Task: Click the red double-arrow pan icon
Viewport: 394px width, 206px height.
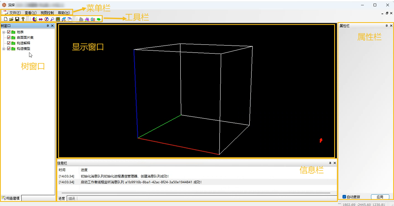Action: (x=41, y=19)
